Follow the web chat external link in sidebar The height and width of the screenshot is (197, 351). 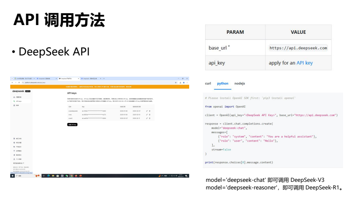19,163
